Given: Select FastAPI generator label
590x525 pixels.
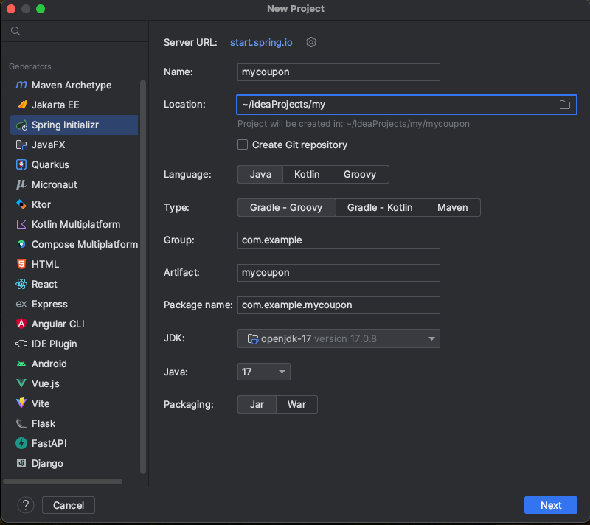Looking at the screenshot, I should coord(49,443).
